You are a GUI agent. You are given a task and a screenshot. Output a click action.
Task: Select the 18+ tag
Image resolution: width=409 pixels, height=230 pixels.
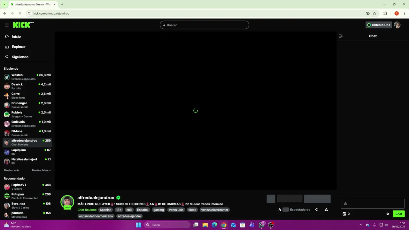[119, 210]
